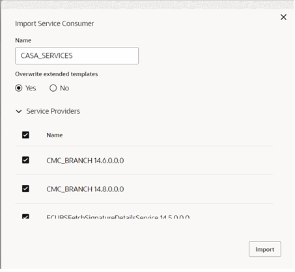Screen dimensions: 295x272
Task: Select the CMC_BRANCH 14.8.0.0.0 row text
Action: 85,189
